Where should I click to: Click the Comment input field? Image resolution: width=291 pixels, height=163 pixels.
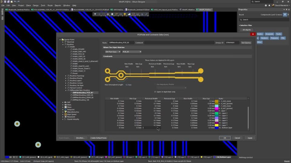(179, 43)
